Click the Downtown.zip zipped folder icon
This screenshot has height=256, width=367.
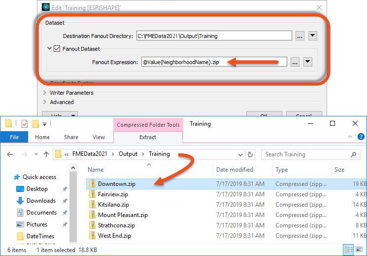[92, 184]
